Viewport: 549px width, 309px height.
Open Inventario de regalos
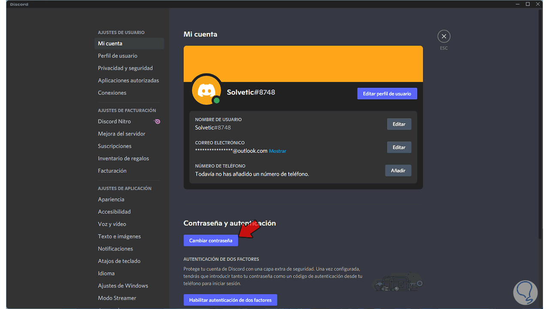tap(129, 158)
